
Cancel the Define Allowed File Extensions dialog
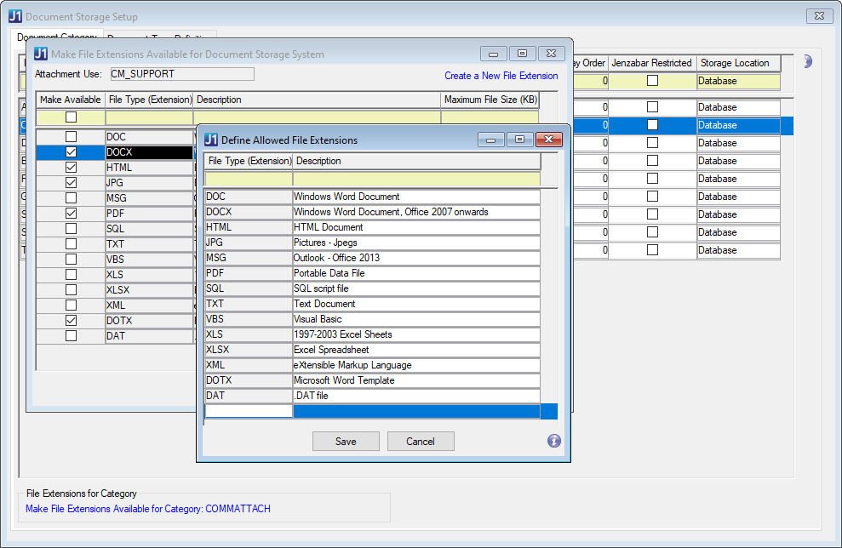click(x=421, y=442)
